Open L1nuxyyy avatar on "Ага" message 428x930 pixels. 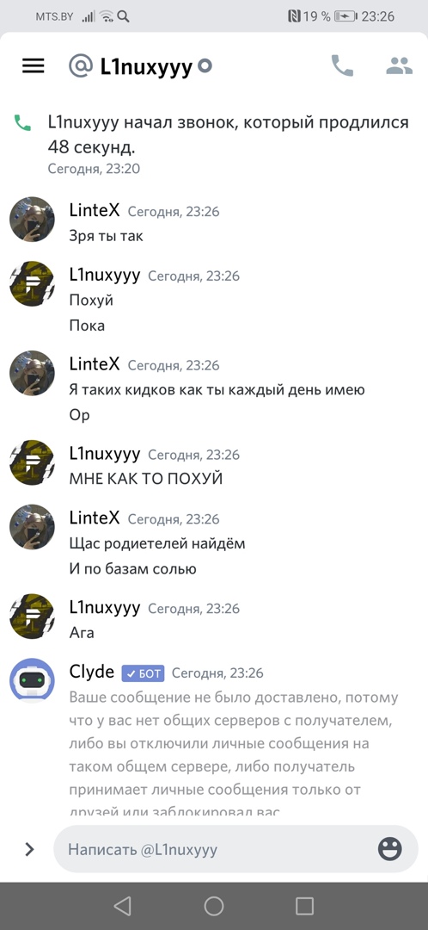click(x=32, y=617)
